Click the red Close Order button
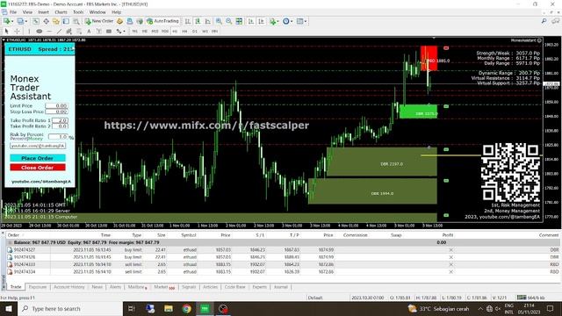Viewport: 562px width, 316px height. pos(38,168)
